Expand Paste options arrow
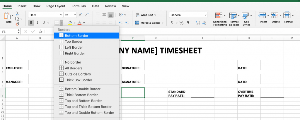 pyautogui.click(x=13, y=15)
